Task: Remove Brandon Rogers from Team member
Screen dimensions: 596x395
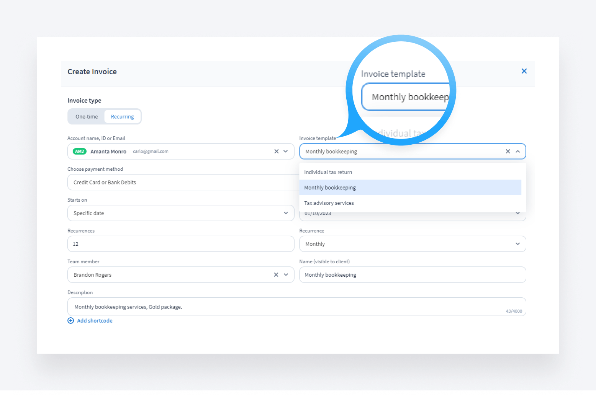Action: [276, 275]
